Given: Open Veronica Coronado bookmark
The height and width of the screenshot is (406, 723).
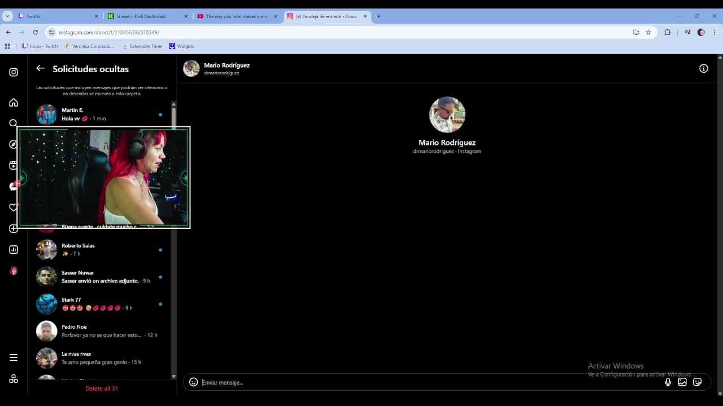Looking at the screenshot, I should [x=89, y=46].
